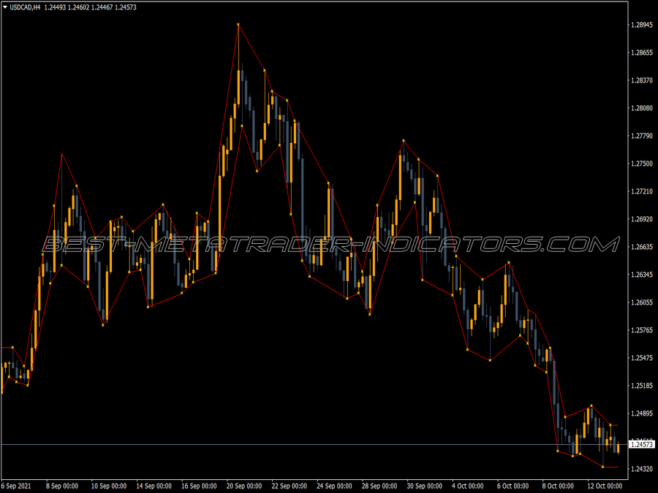Image resolution: width=658 pixels, height=493 pixels.
Task: Click price level 1.24895 on scale
Action: (642, 413)
